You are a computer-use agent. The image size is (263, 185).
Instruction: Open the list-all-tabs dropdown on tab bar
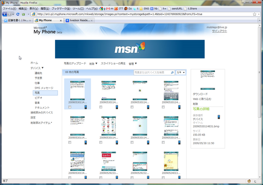click(259, 20)
